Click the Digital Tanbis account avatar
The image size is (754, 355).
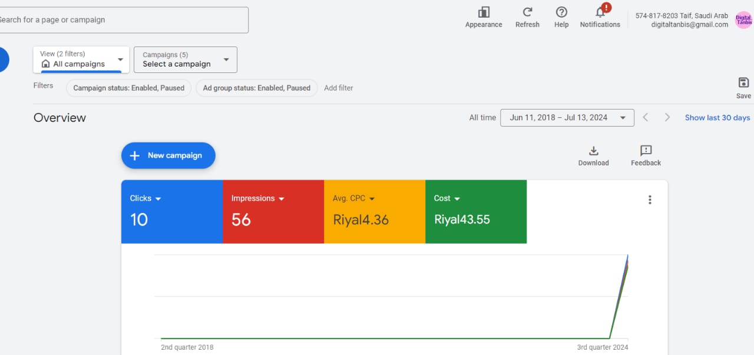tap(743, 20)
